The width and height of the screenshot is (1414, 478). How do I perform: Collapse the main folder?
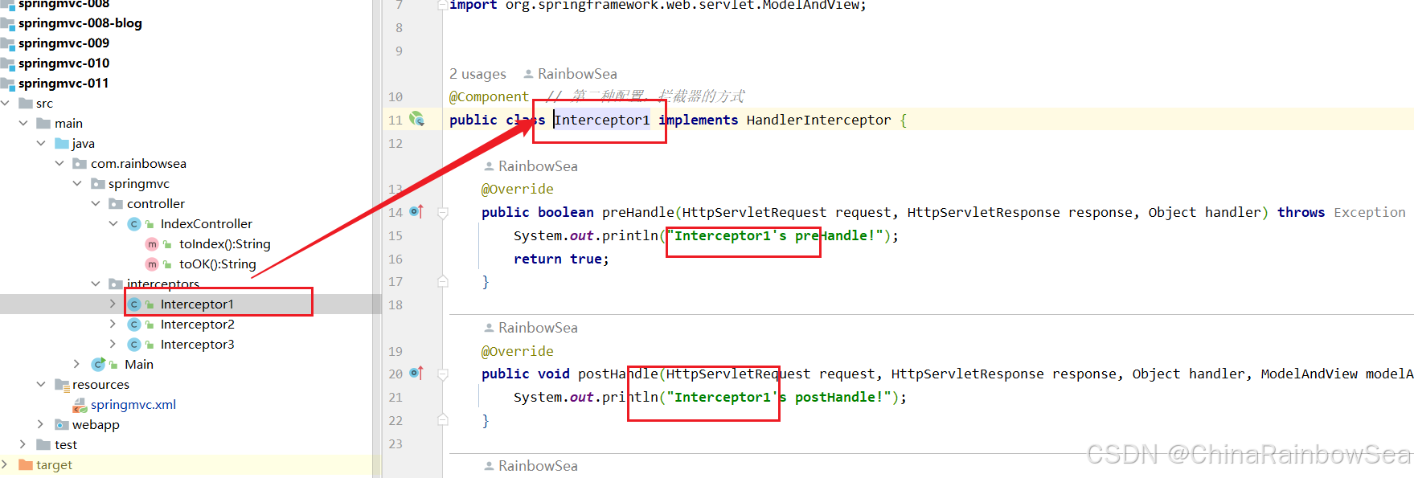click(x=23, y=123)
